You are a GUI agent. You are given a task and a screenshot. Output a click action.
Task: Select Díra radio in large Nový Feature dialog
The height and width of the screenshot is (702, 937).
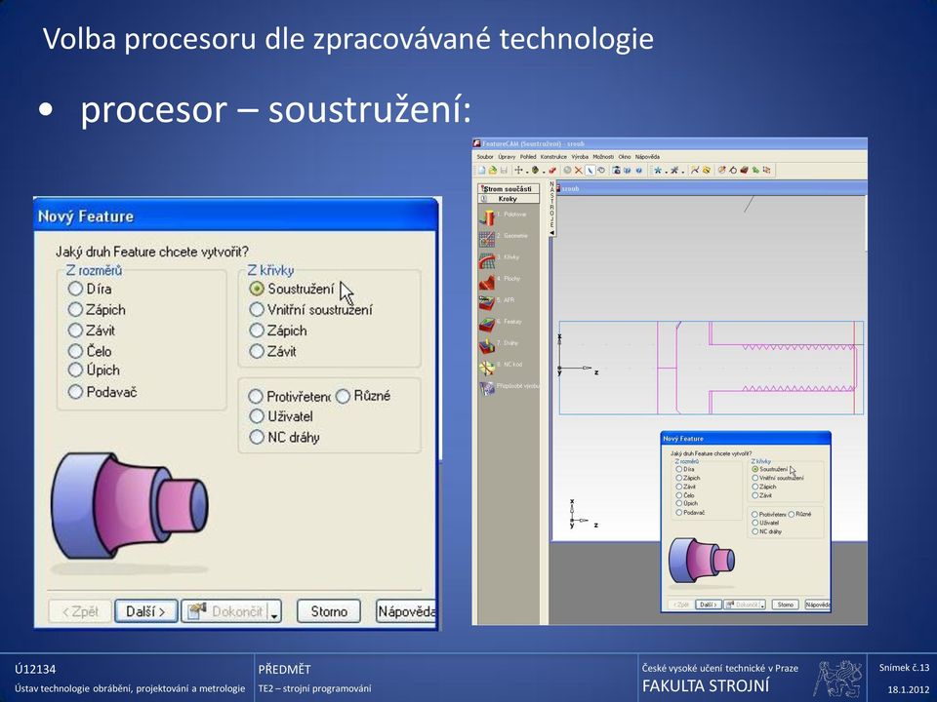pos(75,289)
